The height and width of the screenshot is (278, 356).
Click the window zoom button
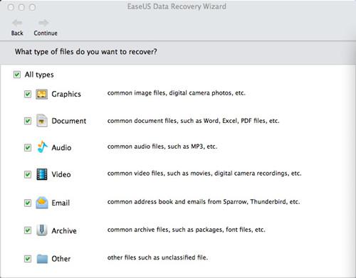(x=32, y=7)
